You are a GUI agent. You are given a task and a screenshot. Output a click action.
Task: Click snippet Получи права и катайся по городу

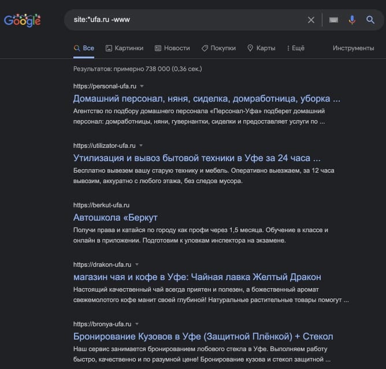point(201,236)
